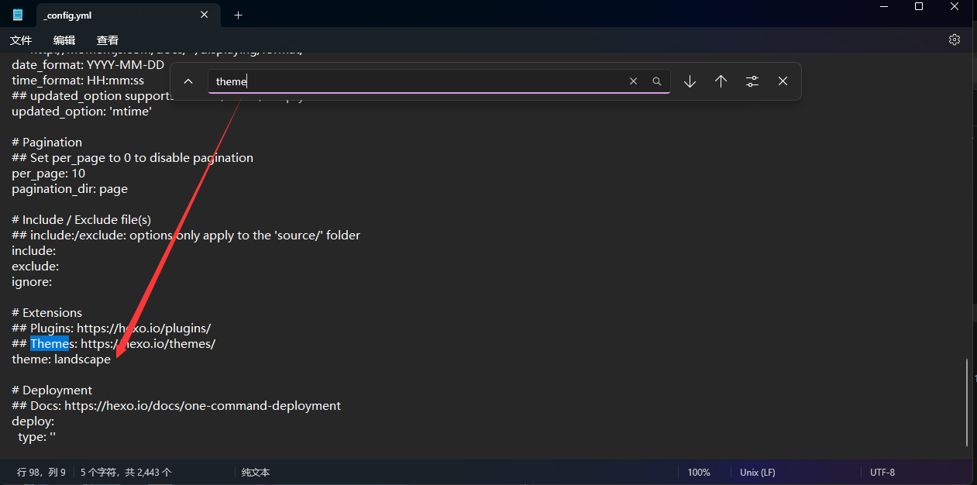Open the 编辑 menu
Screen dimensions: 977x485
[64, 40]
